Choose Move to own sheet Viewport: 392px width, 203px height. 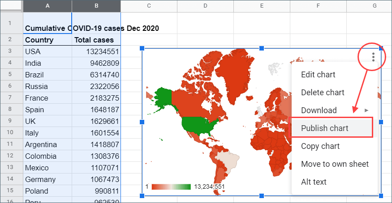pos(335,164)
